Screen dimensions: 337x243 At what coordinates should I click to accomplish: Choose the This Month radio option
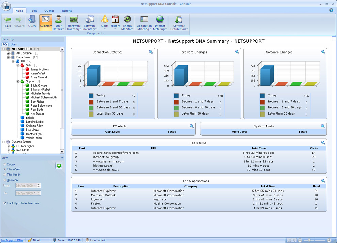(x=5, y=175)
